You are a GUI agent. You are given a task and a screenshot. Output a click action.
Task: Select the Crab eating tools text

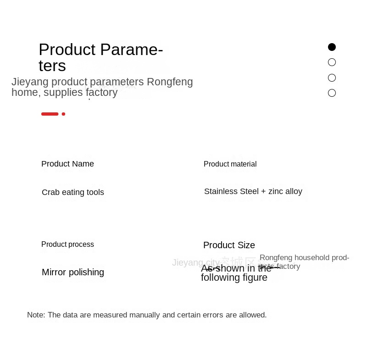pos(73,192)
